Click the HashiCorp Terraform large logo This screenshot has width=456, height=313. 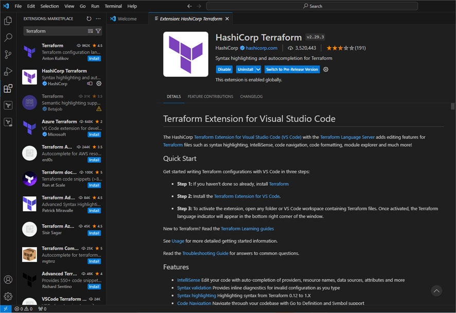(x=186, y=54)
